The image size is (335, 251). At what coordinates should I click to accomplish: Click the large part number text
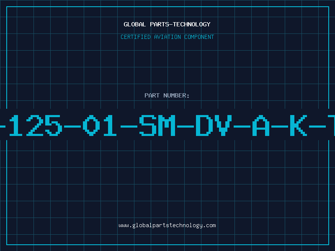[167, 125]
